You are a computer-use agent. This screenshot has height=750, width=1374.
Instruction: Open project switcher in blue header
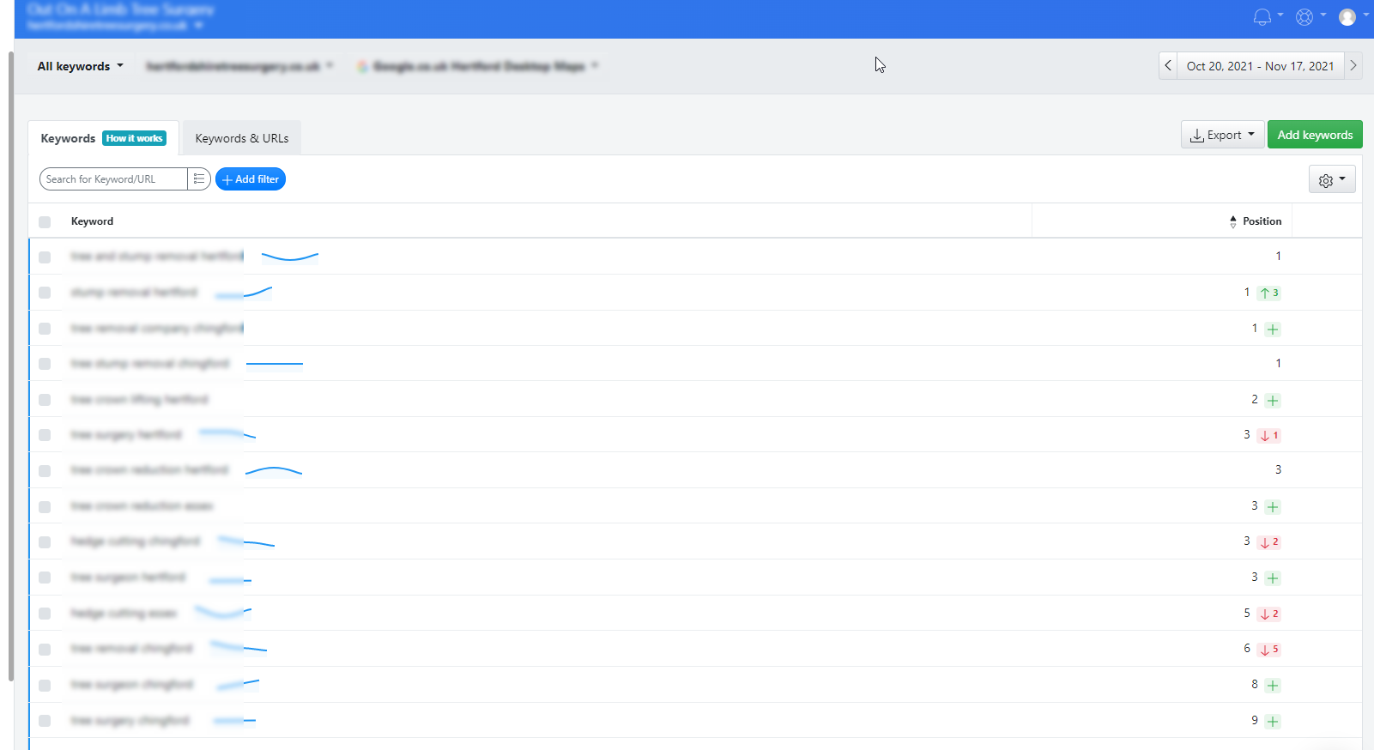click(120, 17)
